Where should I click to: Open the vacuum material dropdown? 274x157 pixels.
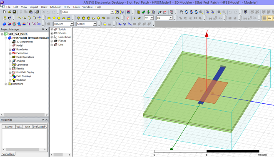coord(72,24)
